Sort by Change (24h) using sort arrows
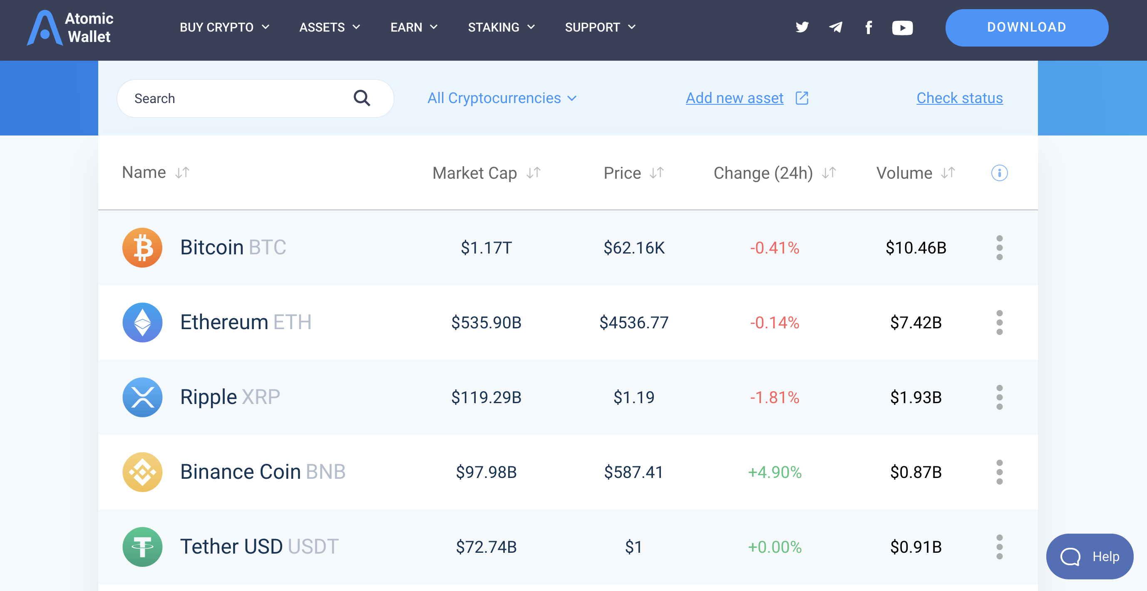This screenshot has height=591, width=1147. pos(829,172)
